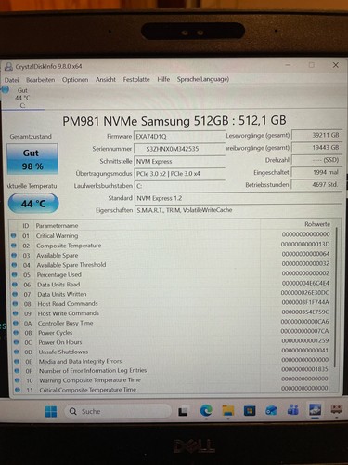Click status dot of Available Spare row
Image resolution: width=348 pixels, height=465 pixels.
[14, 255]
